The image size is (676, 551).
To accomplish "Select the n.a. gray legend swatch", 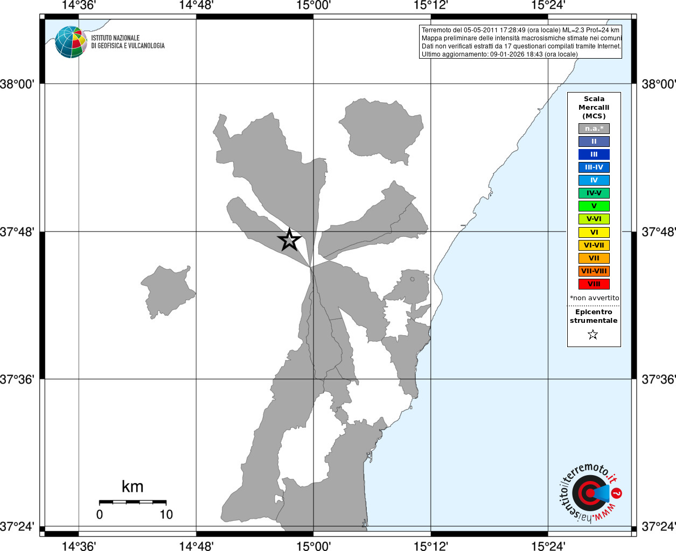I will [x=594, y=129].
